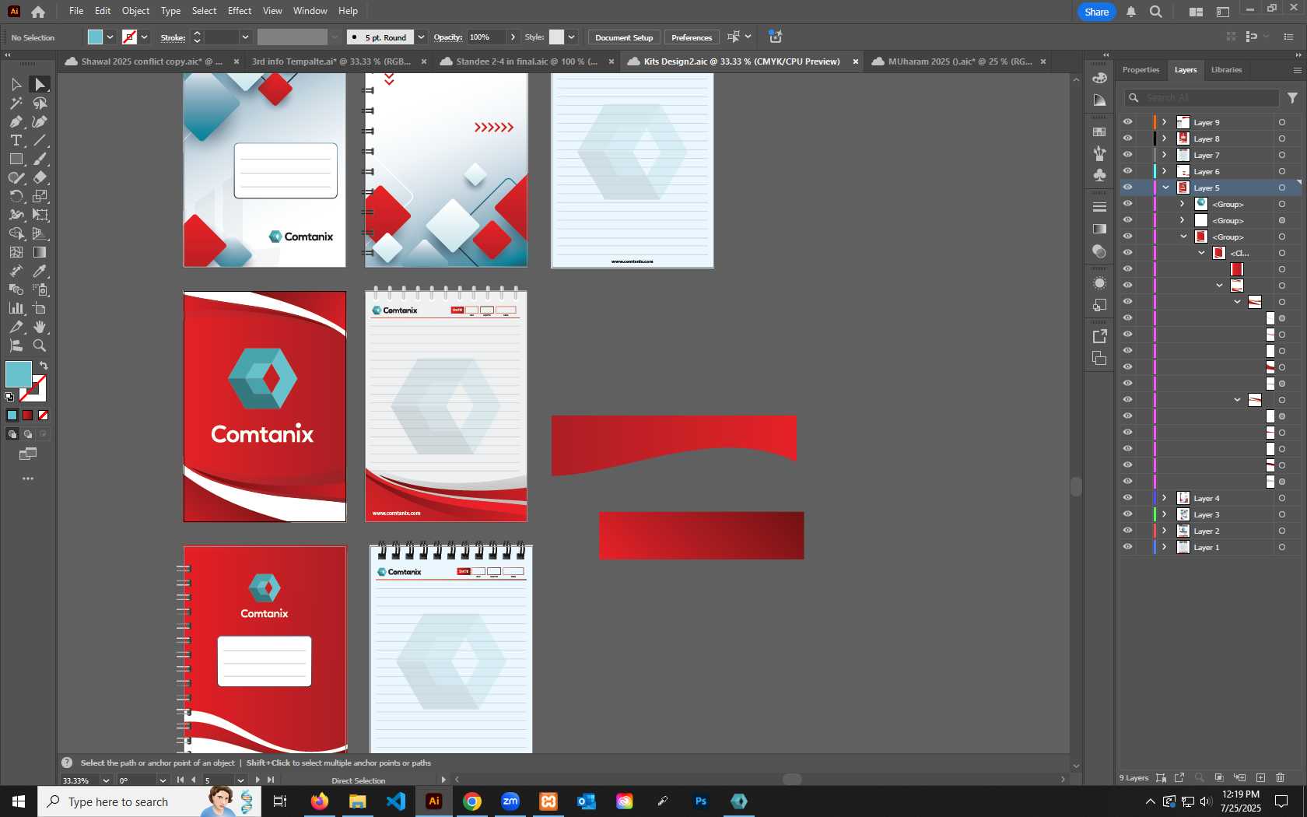Screen dimensions: 1307x817
Task: Open brush definition 5 pt. Round dropdown
Action: 421,37
